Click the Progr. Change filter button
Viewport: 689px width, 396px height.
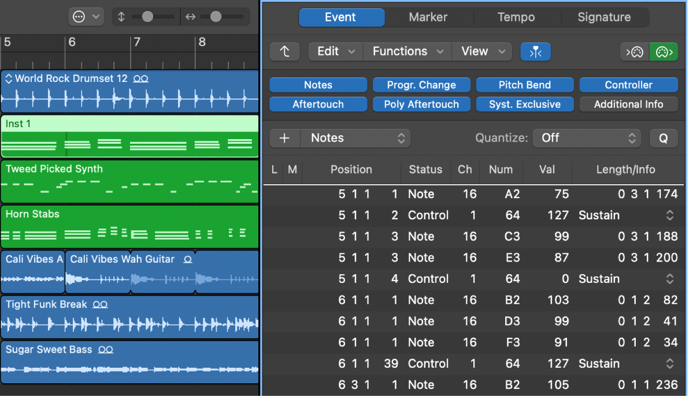(x=421, y=84)
